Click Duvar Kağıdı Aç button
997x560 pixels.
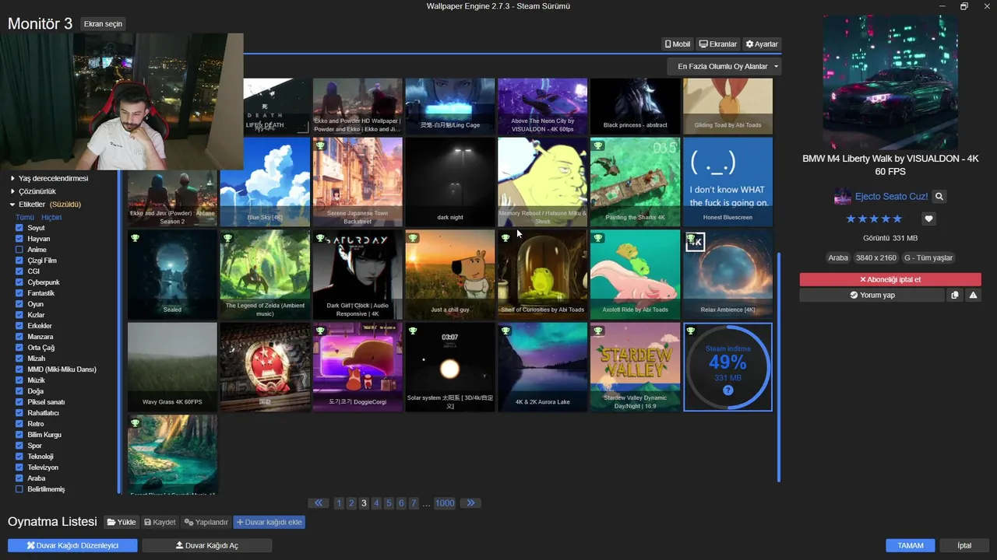(207, 545)
